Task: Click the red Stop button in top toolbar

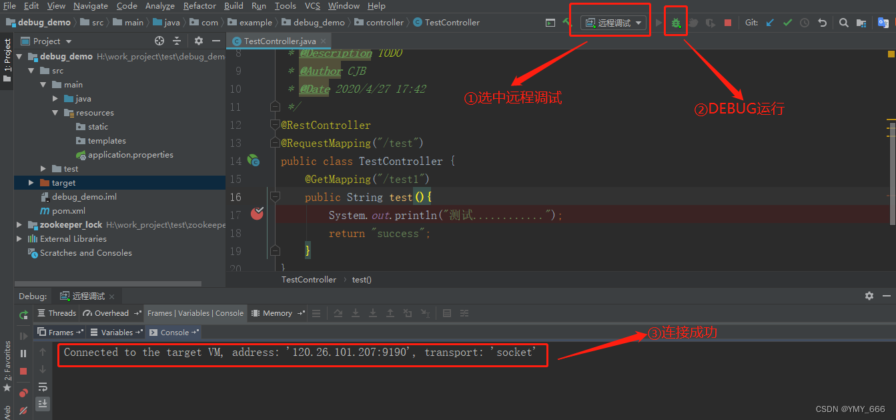Action: [x=727, y=23]
